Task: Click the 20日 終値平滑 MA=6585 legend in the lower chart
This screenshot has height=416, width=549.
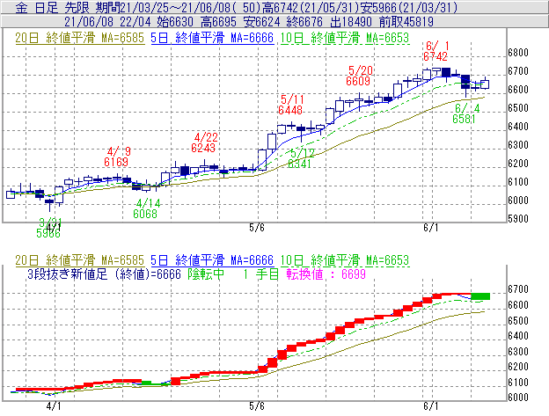Action: coord(79,260)
